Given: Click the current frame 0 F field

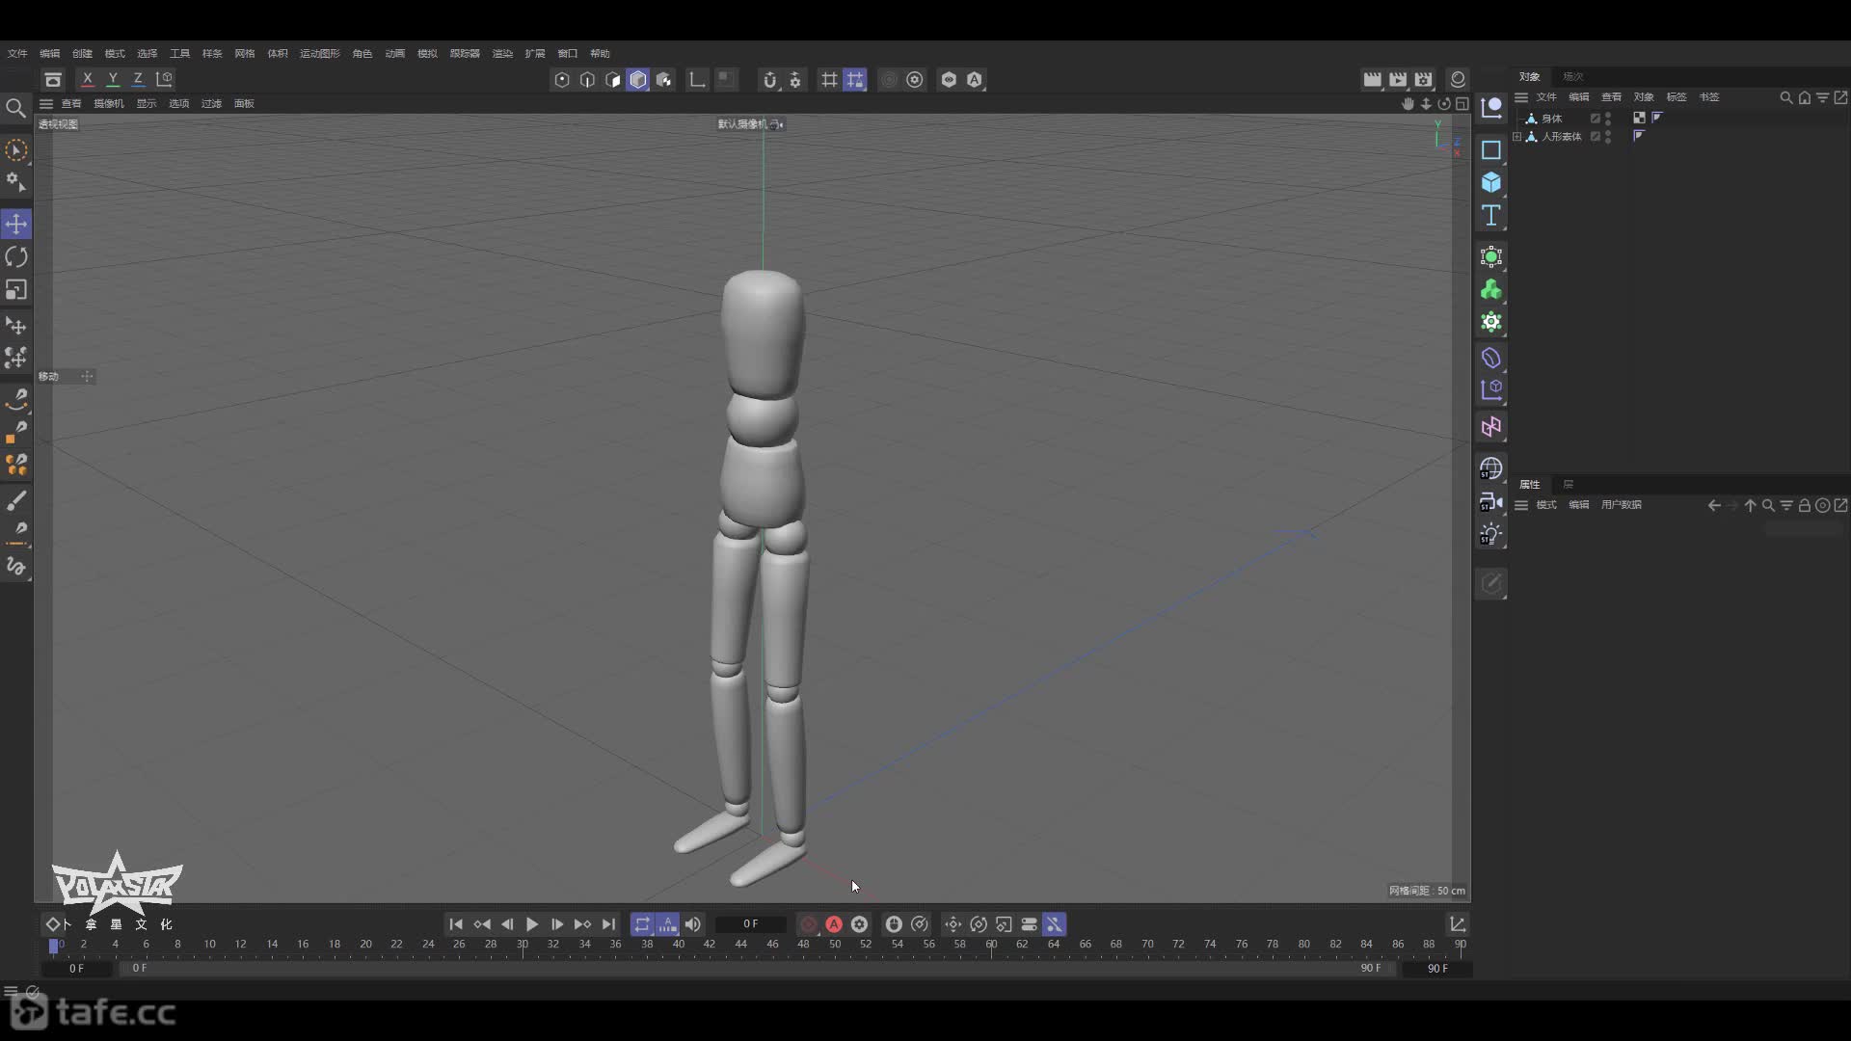Looking at the screenshot, I should 751,924.
